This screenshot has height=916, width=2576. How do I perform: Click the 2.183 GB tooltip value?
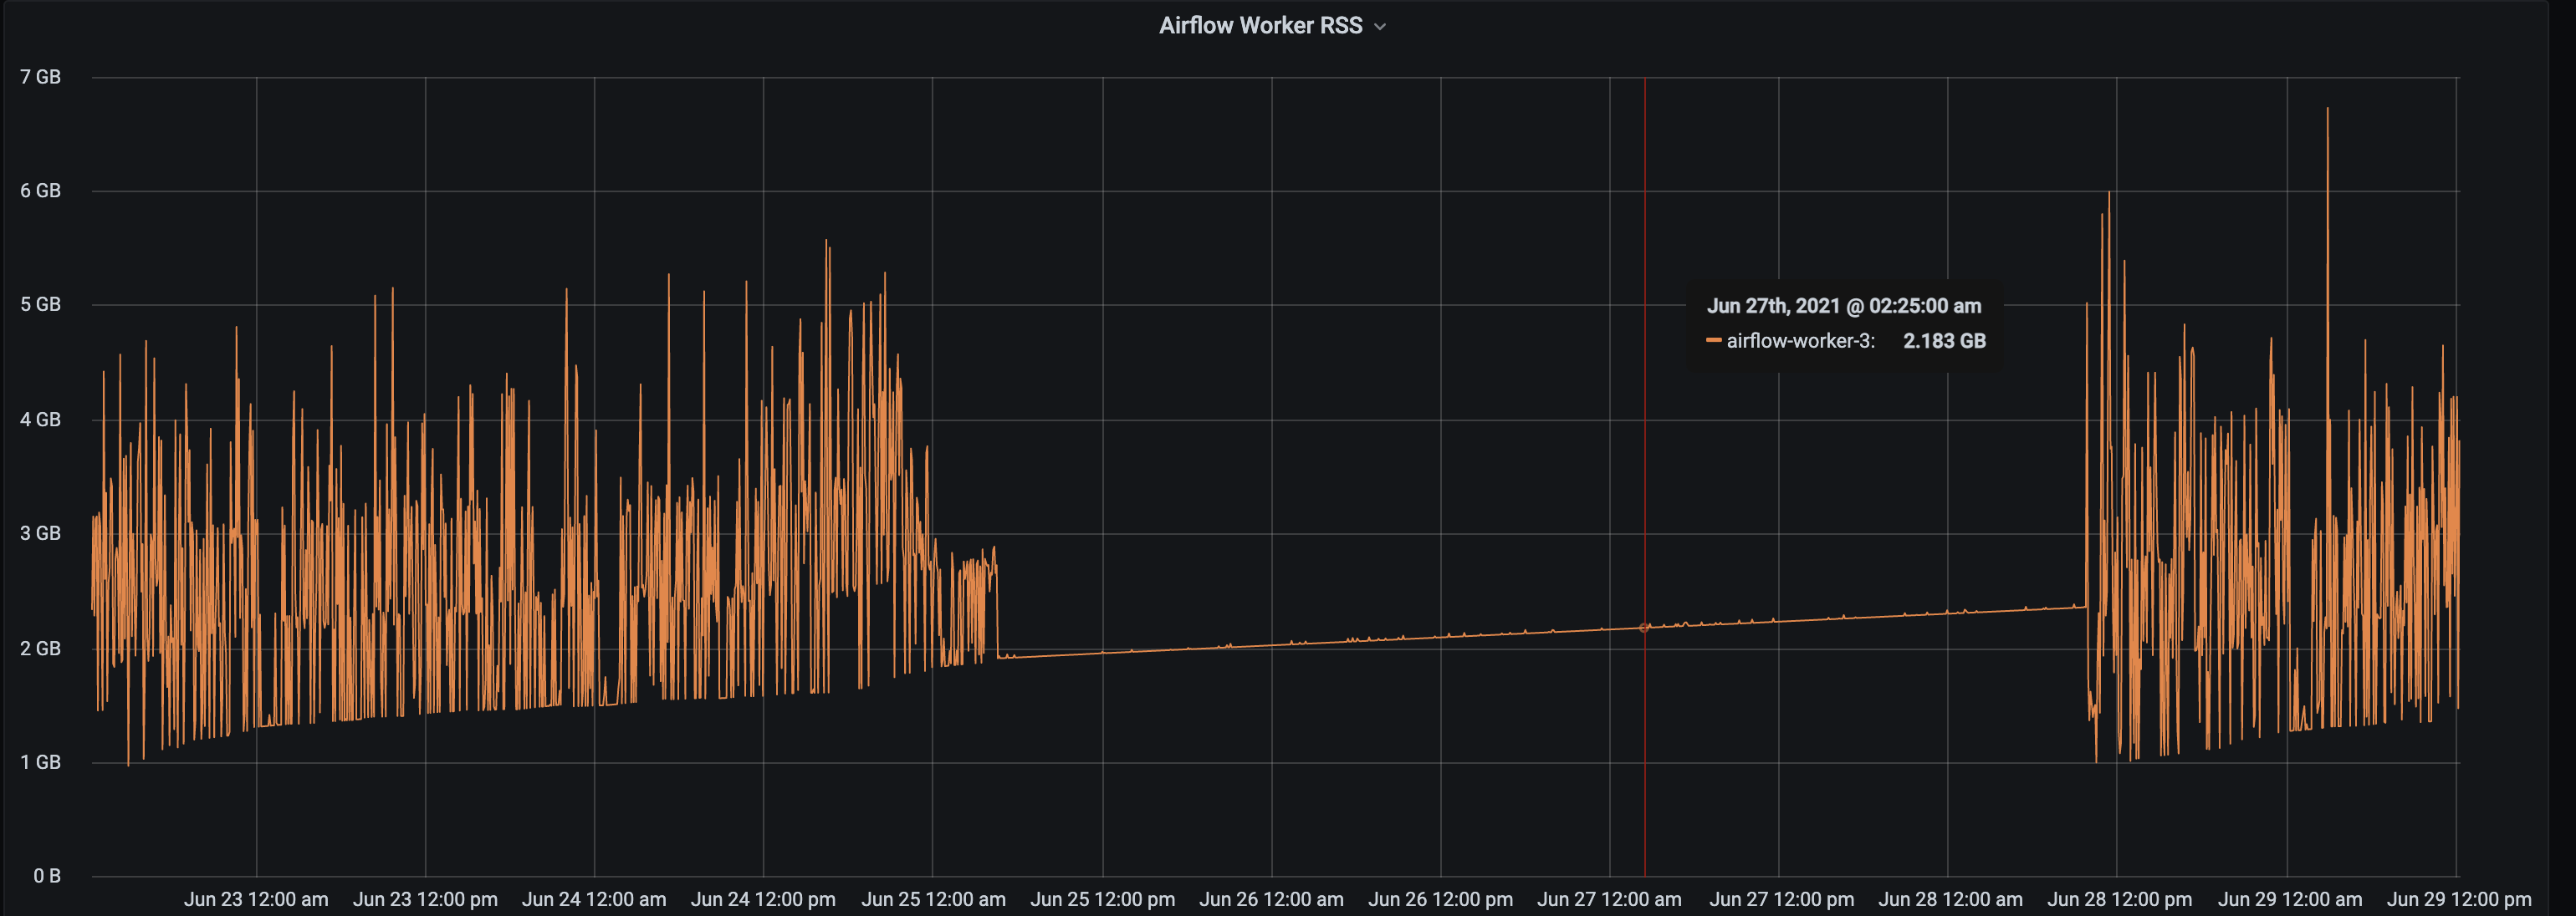click(1944, 341)
